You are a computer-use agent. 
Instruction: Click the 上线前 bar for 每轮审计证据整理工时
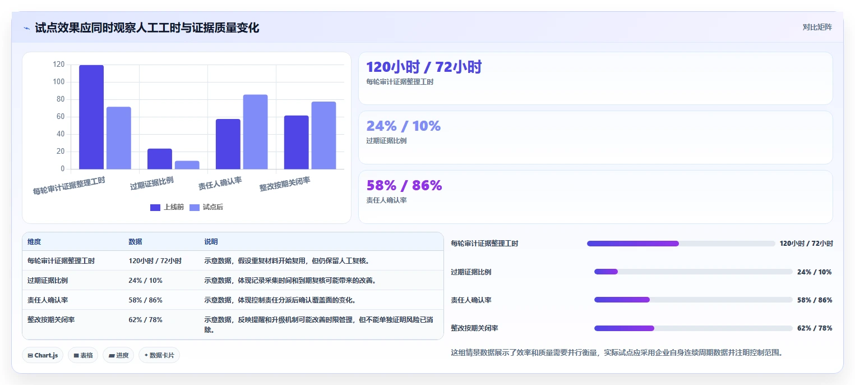[91, 117]
